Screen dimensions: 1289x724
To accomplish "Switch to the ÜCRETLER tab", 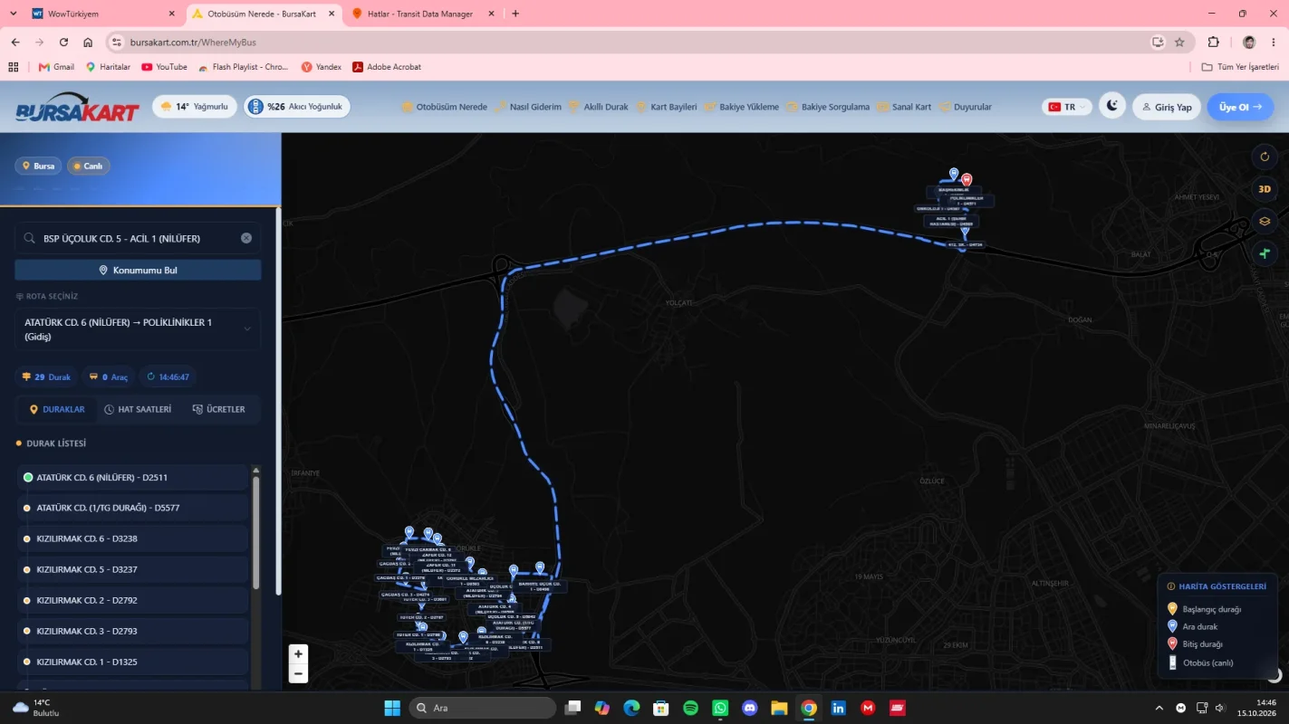I will tap(219, 409).
